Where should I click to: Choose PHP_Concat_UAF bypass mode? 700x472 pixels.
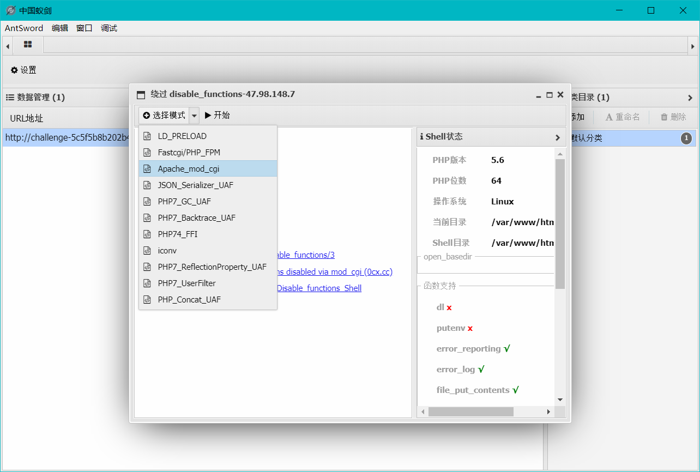pyautogui.click(x=189, y=300)
